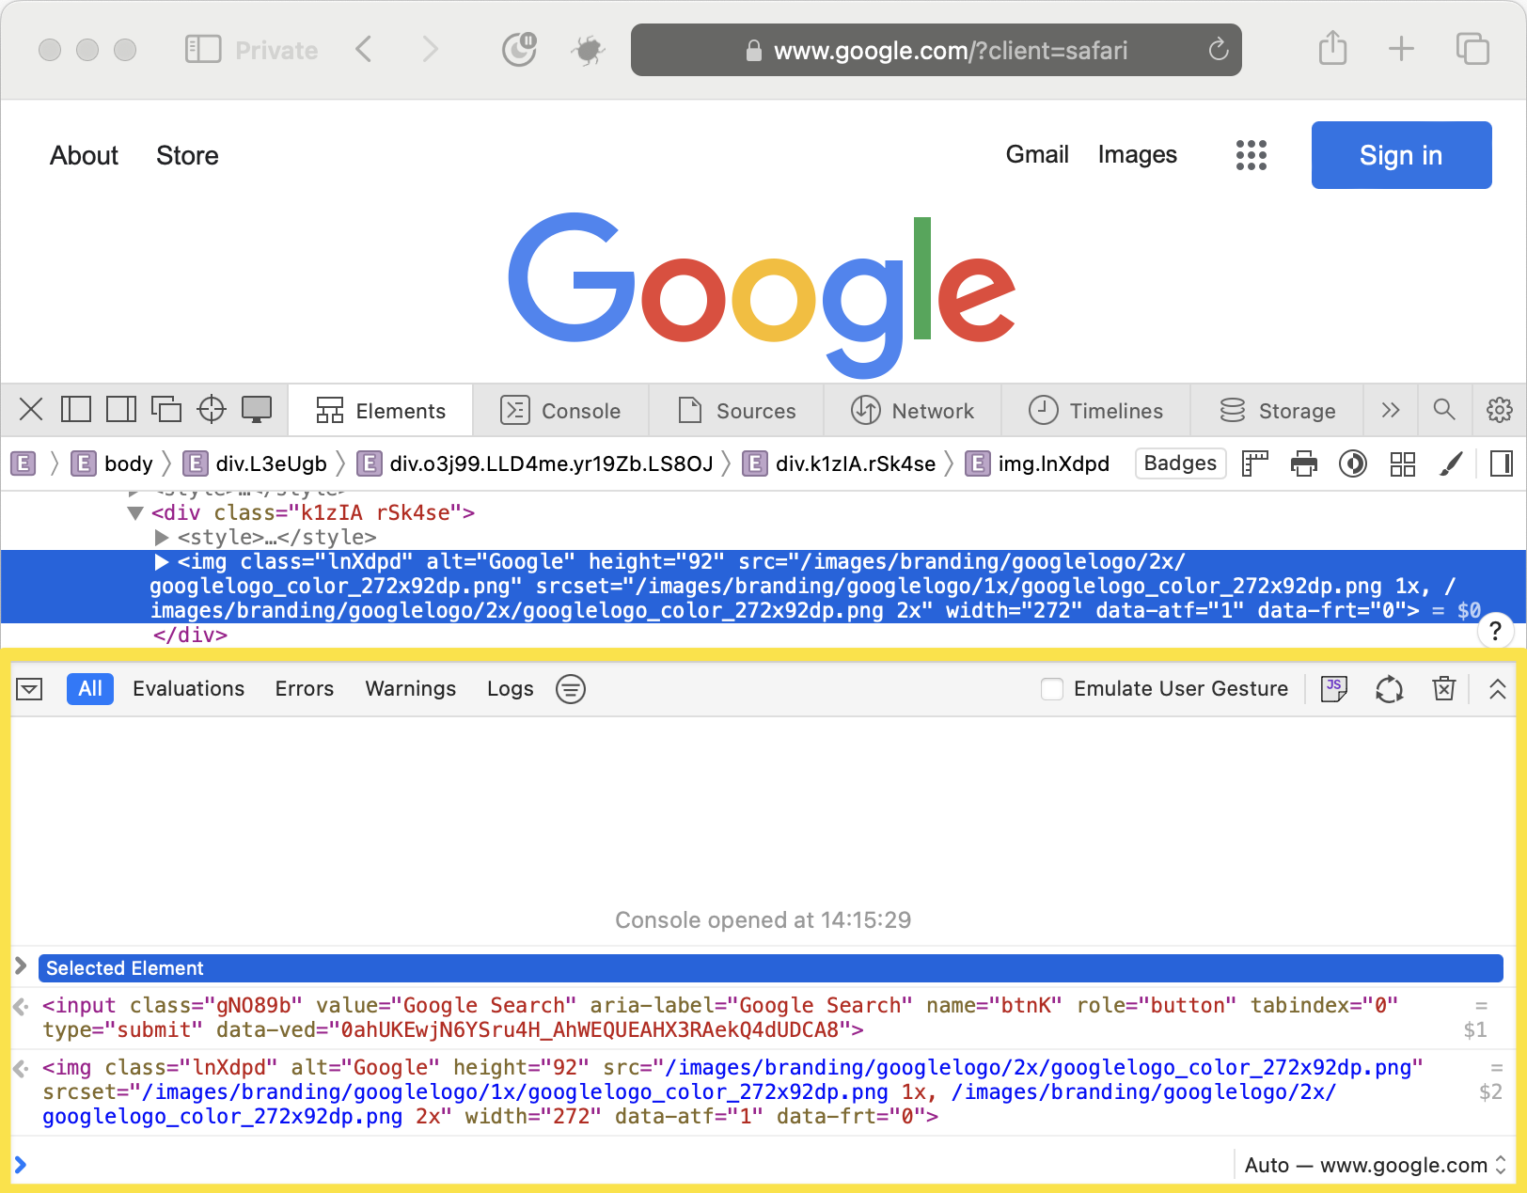The height and width of the screenshot is (1193, 1527).
Task: Reload the page in address bar
Action: tap(1219, 50)
